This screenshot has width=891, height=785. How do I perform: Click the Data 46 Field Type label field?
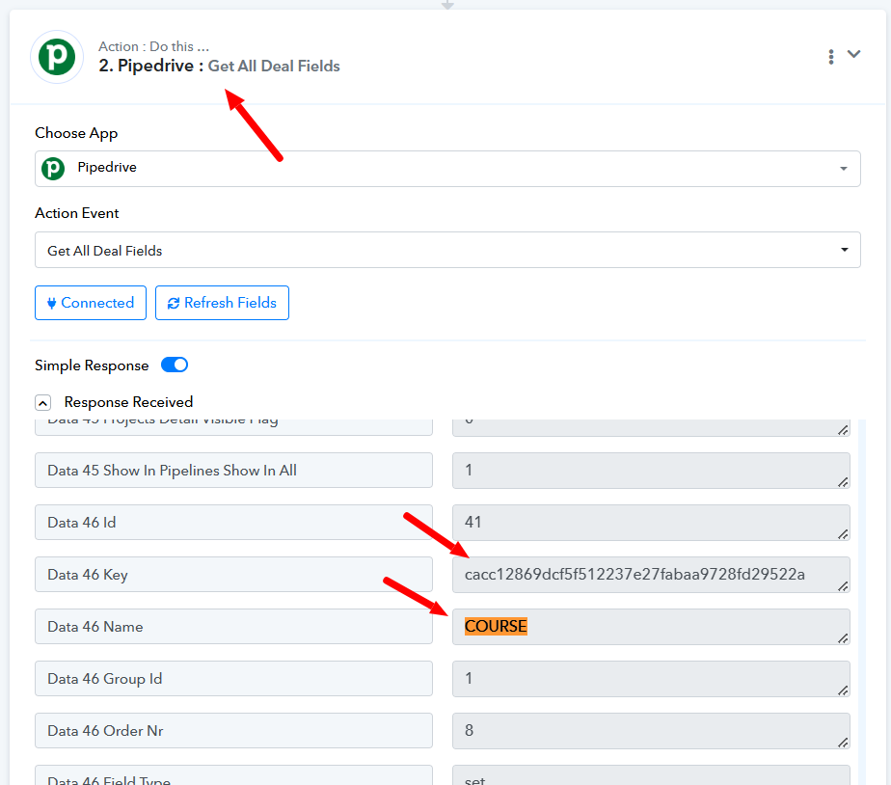click(x=233, y=776)
